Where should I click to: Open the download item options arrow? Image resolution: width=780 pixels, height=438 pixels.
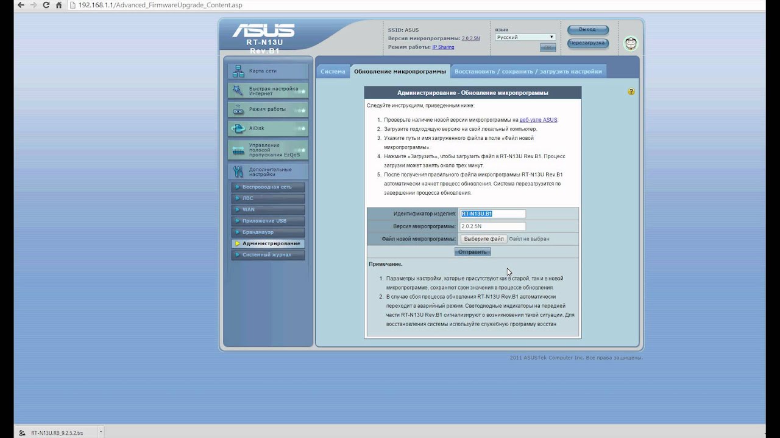click(x=101, y=433)
